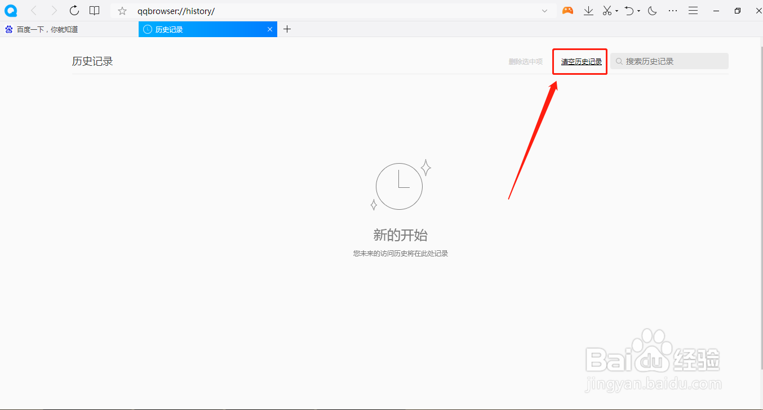Screen dimensions: 763x410
Task: Click the 删除选中项 link
Action: coord(526,61)
